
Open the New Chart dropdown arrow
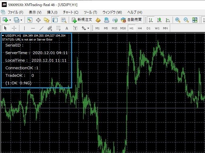click(10, 20)
